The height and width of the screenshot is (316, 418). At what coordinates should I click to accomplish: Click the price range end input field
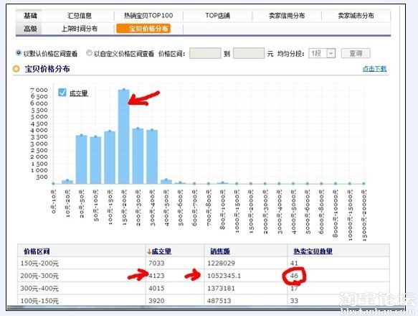249,53
